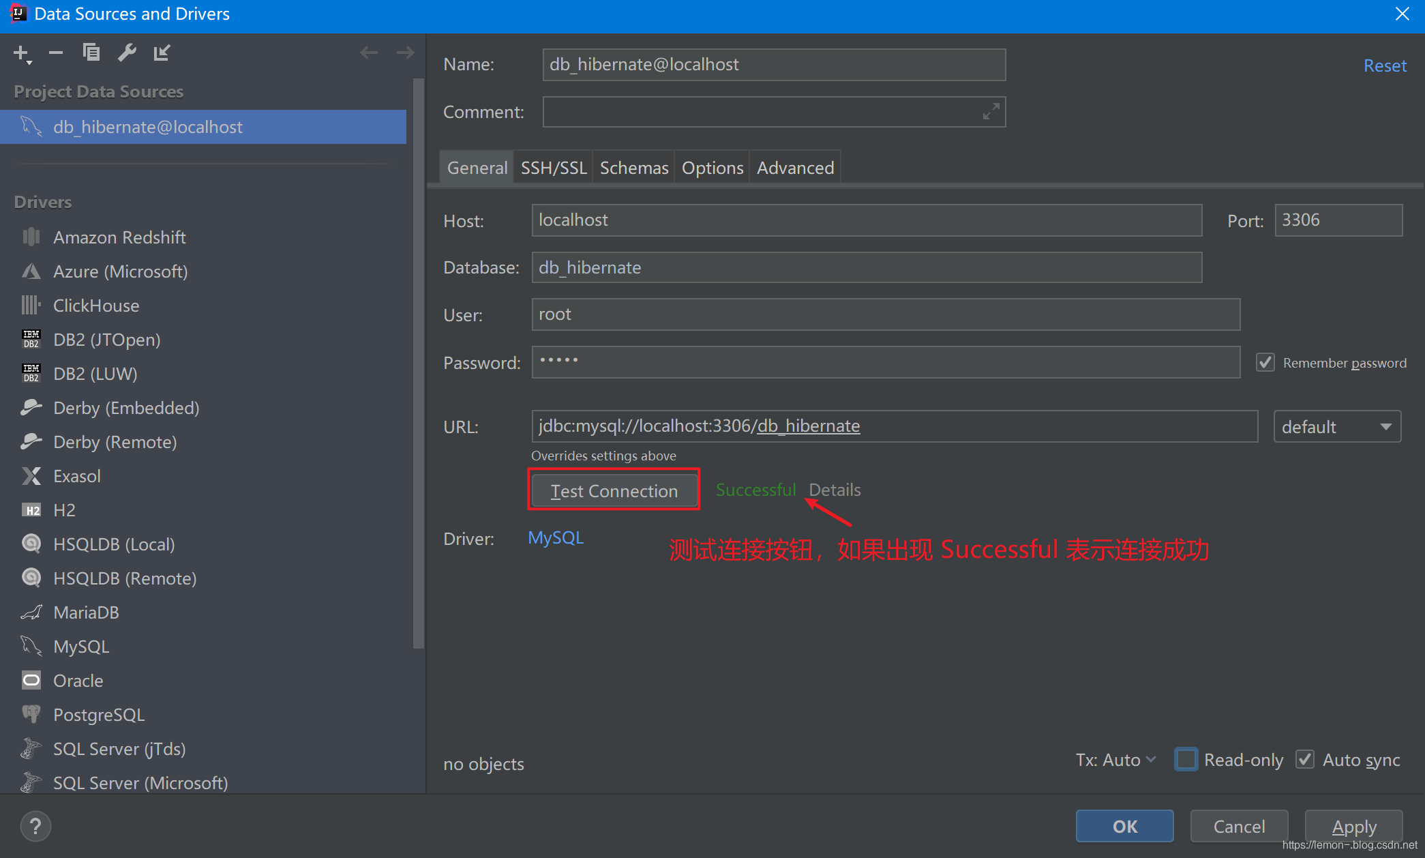This screenshot has height=858, width=1425.
Task: Click the remove data source minus icon
Action: (x=56, y=53)
